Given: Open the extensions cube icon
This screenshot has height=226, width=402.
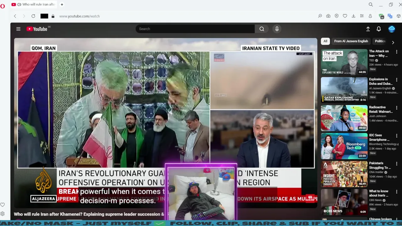Looking at the screenshot, I should 399,16.
